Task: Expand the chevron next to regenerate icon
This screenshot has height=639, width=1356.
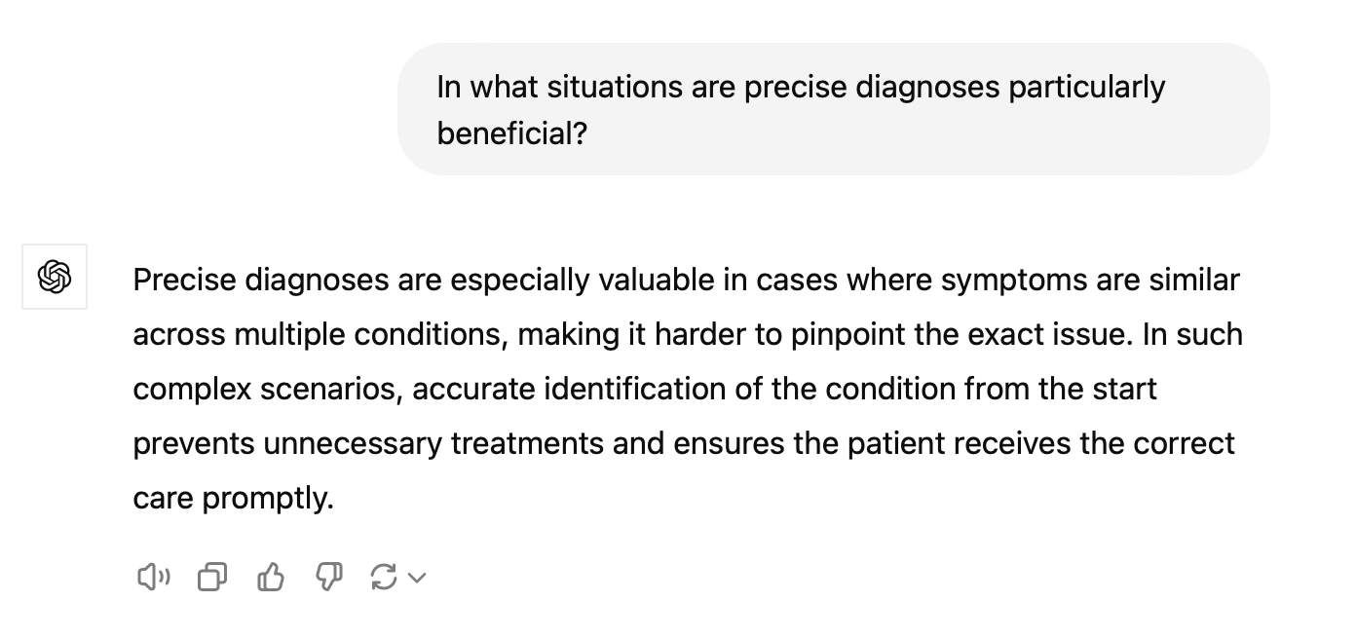Action: pyautogui.click(x=417, y=578)
